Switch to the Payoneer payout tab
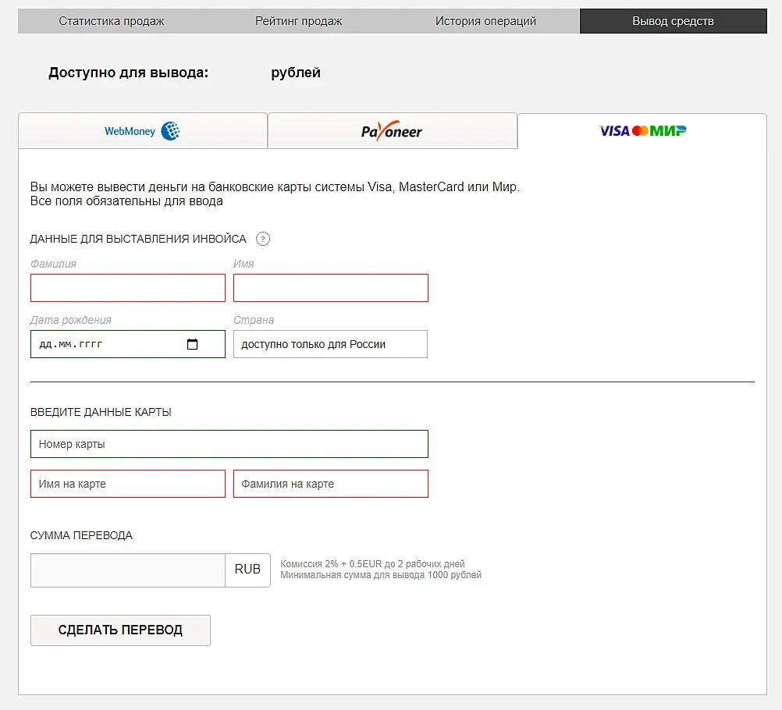 pos(392,131)
